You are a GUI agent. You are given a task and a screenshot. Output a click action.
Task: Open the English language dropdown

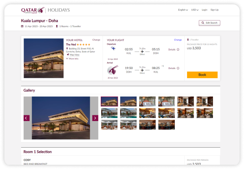[x=183, y=10]
